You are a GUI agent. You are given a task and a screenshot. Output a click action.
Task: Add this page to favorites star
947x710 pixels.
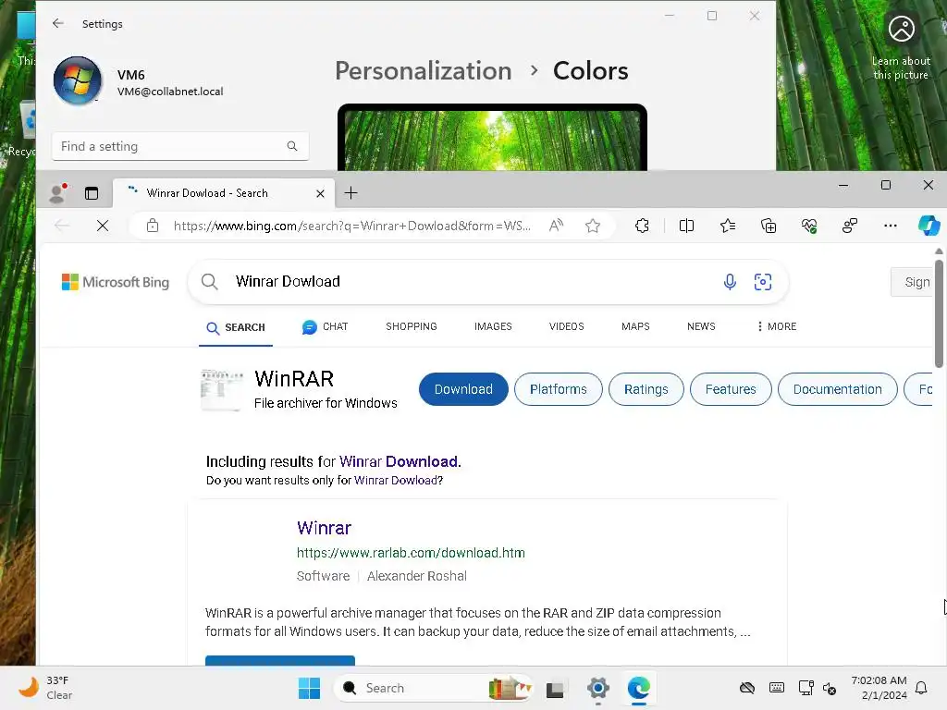pyautogui.click(x=593, y=226)
